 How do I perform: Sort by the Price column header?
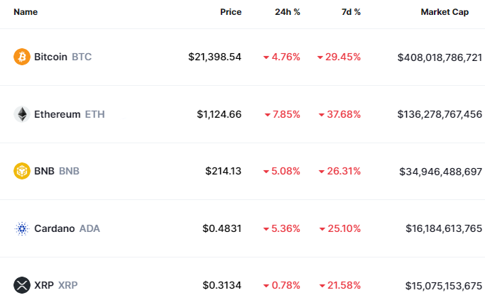(x=230, y=12)
